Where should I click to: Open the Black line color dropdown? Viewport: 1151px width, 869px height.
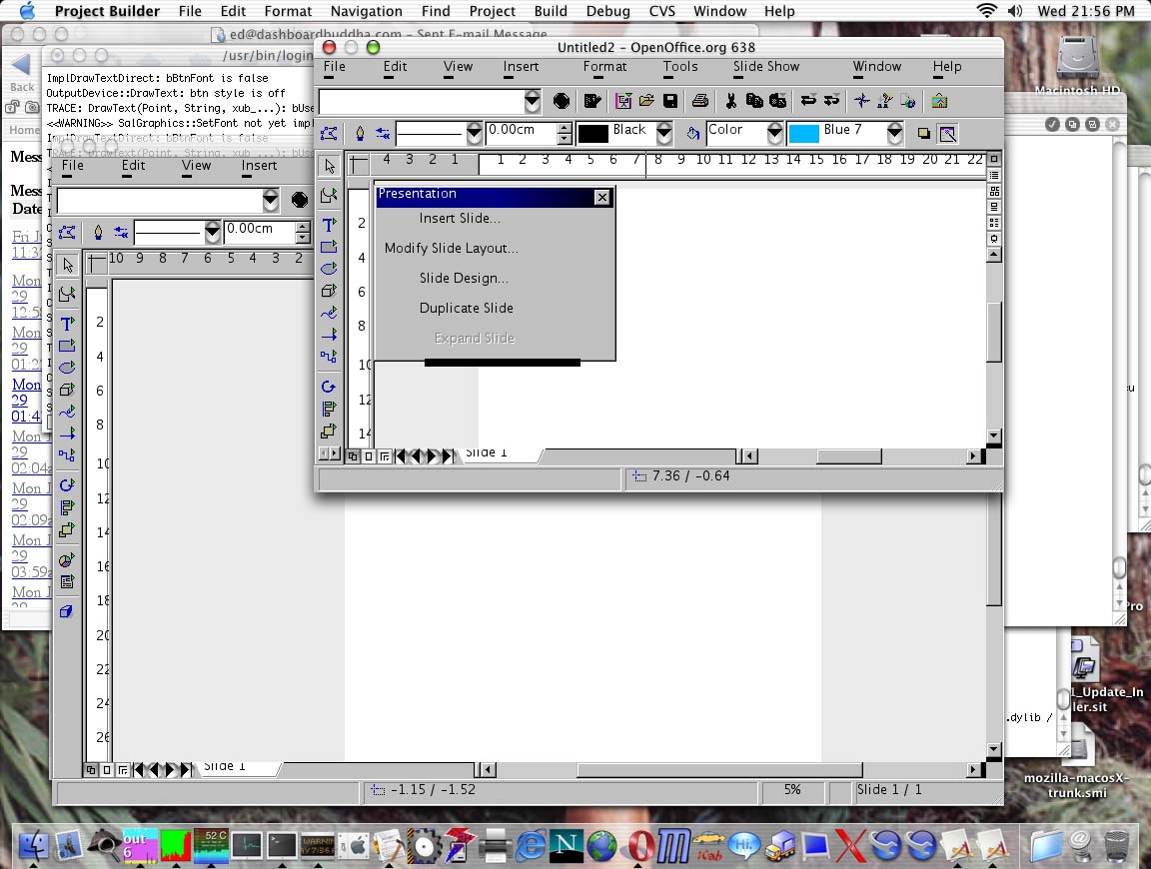tap(664, 134)
